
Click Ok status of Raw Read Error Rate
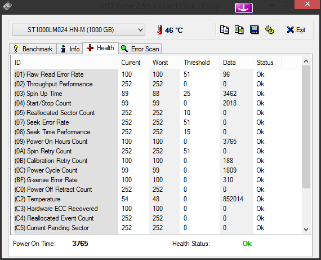tap(260, 74)
